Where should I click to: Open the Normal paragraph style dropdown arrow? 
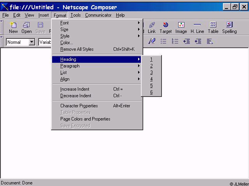32,42
